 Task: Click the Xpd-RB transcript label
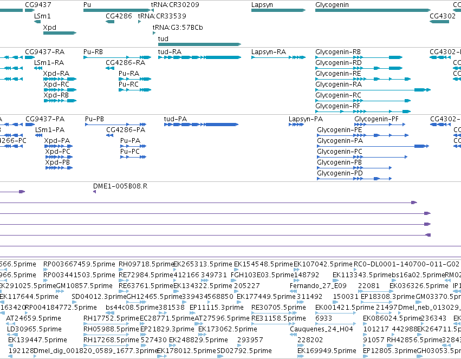[56, 95]
